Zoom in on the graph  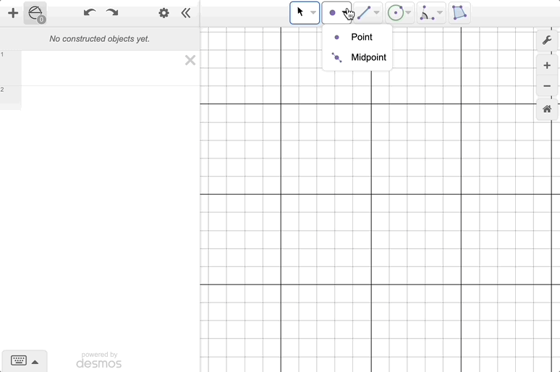(x=547, y=65)
